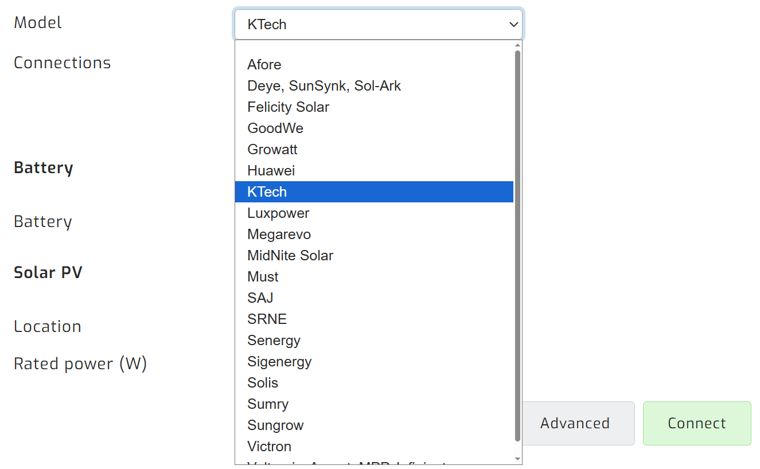Viewport: 760px width, 469px height.
Task: Select the GoodWe inverter model
Action: [275, 128]
